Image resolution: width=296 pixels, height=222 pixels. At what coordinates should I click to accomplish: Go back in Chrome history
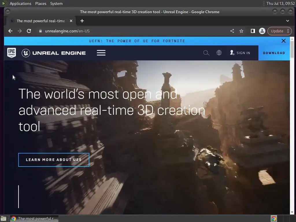(10, 31)
